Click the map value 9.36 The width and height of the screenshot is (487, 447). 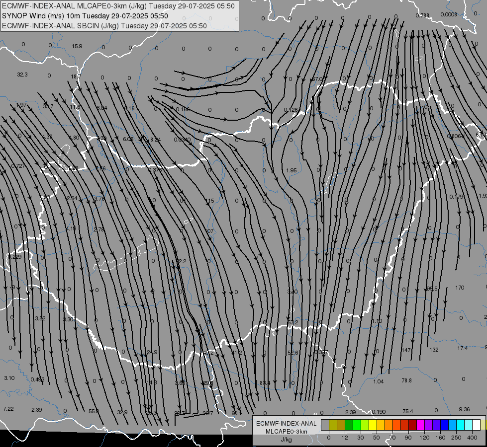point(464,409)
